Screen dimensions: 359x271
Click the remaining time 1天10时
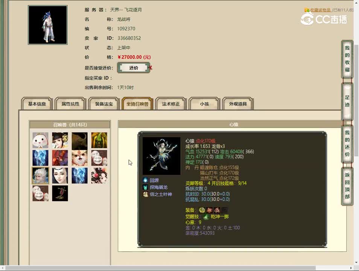(125, 87)
